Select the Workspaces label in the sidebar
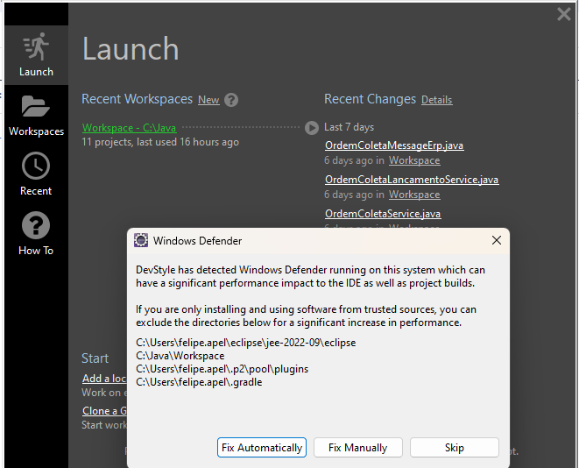The height and width of the screenshot is (468, 579). pos(36,131)
